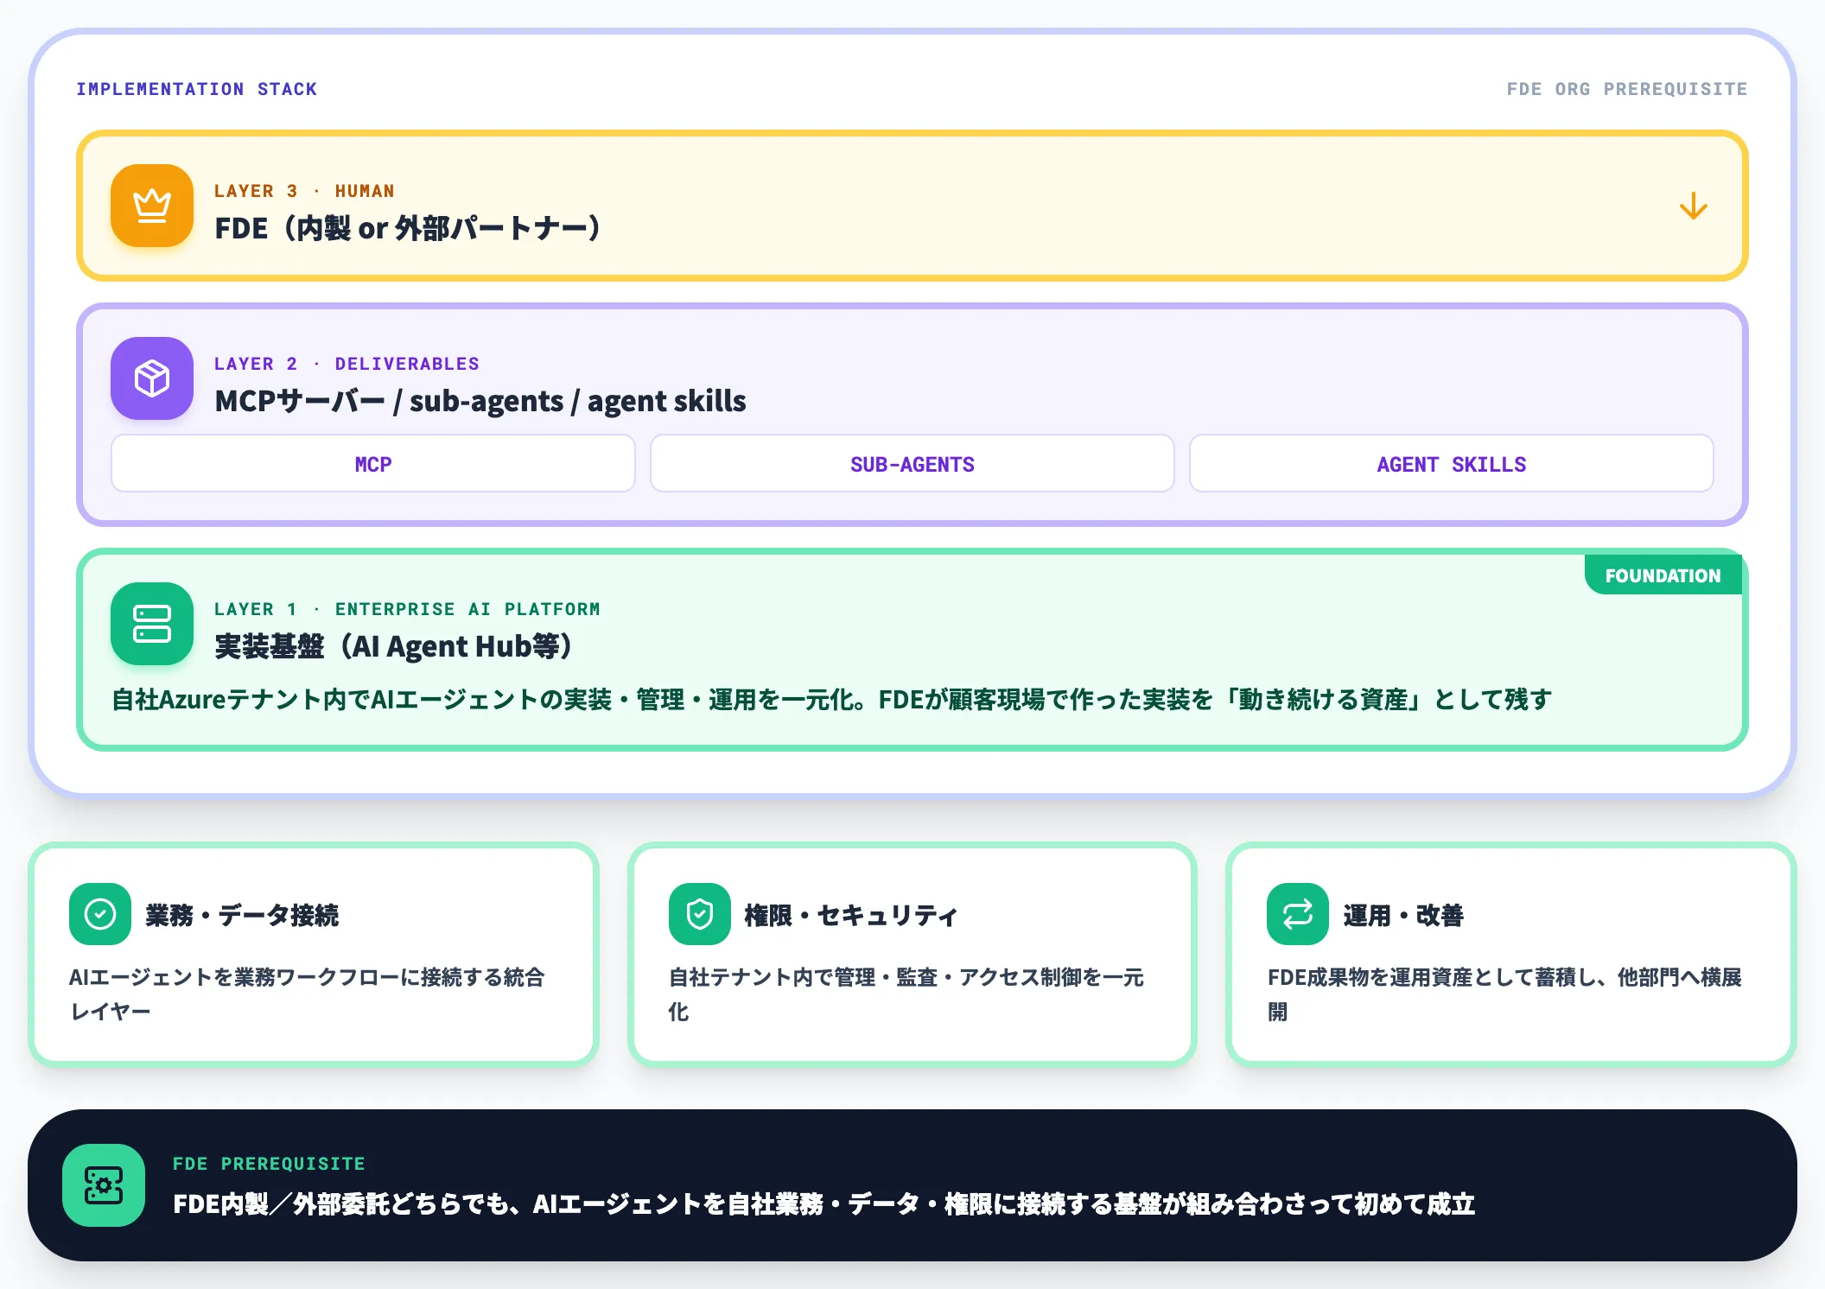Click the shield icon beside 権限・セキュリティ
The height and width of the screenshot is (1289, 1825).
700,914
